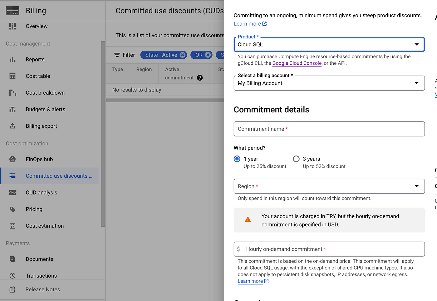Go to Pricing page
The width and height of the screenshot is (437, 301).
(50, 209)
